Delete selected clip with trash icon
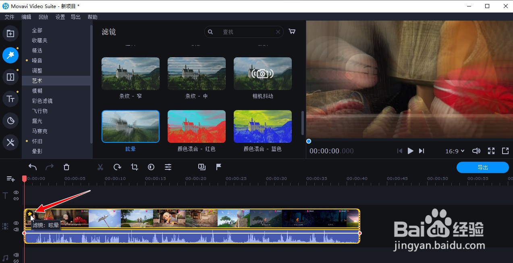This screenshot has height=263, width=513. pyautogui.click(x=66, y=167)
